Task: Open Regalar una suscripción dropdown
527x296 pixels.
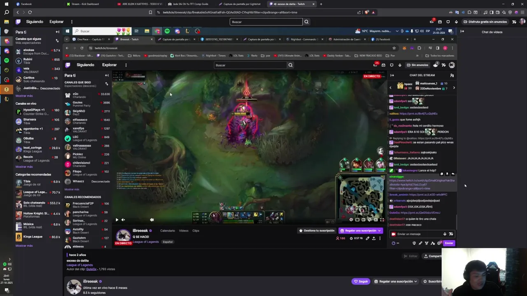Action: pyautogui.click(x=396, y=282)
